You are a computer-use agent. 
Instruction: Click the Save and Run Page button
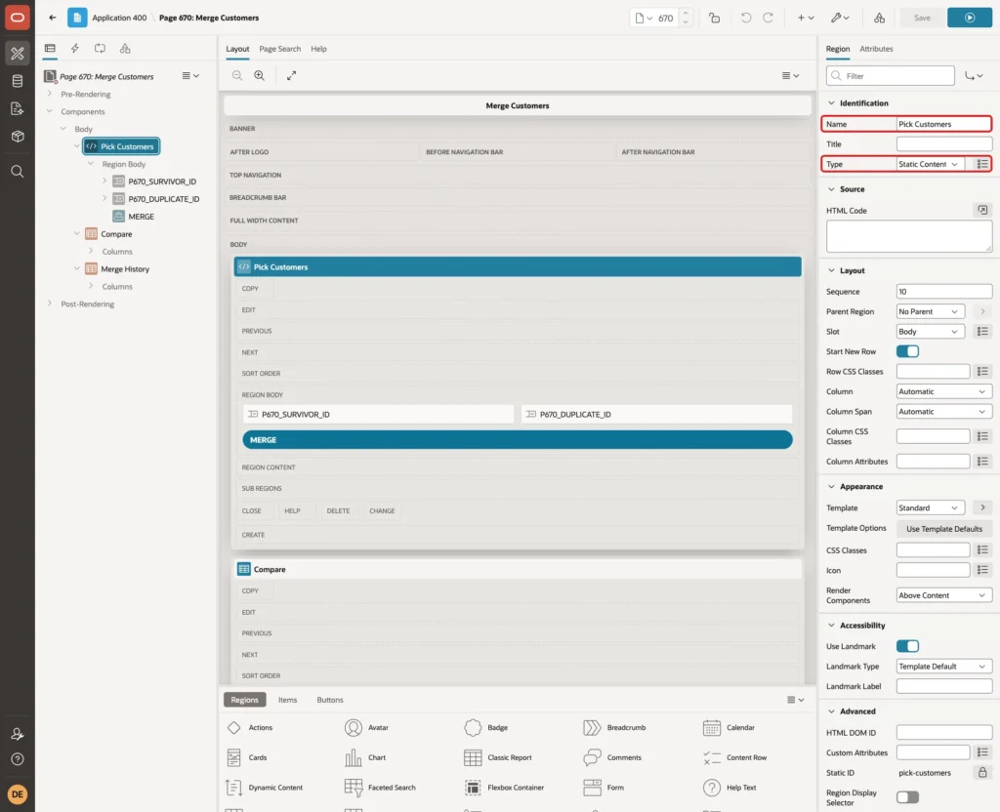click(969, 18)
